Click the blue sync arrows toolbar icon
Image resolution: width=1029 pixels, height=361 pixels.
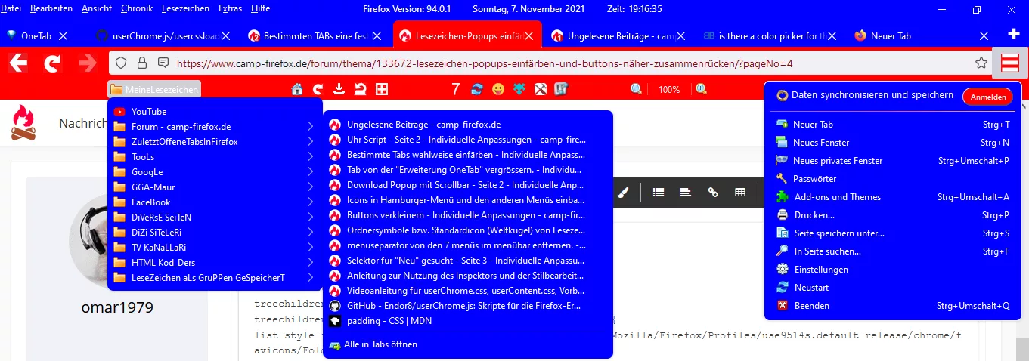tap(476, 89)
